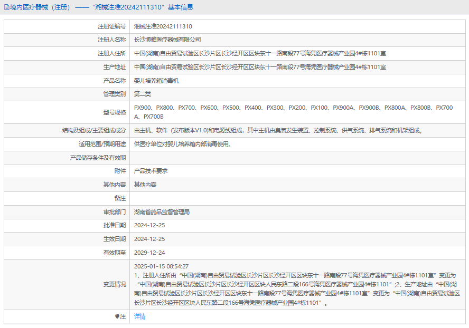Click the 型号规格 label
The height and width of the screenshot is (328, 469).
point(115,112)
